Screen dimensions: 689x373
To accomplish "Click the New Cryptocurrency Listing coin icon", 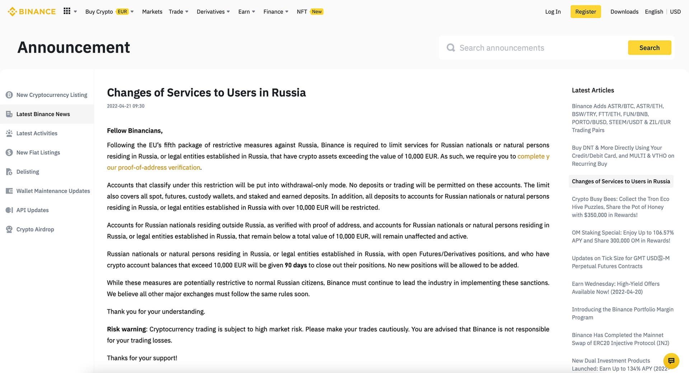I will click(9, 95).
